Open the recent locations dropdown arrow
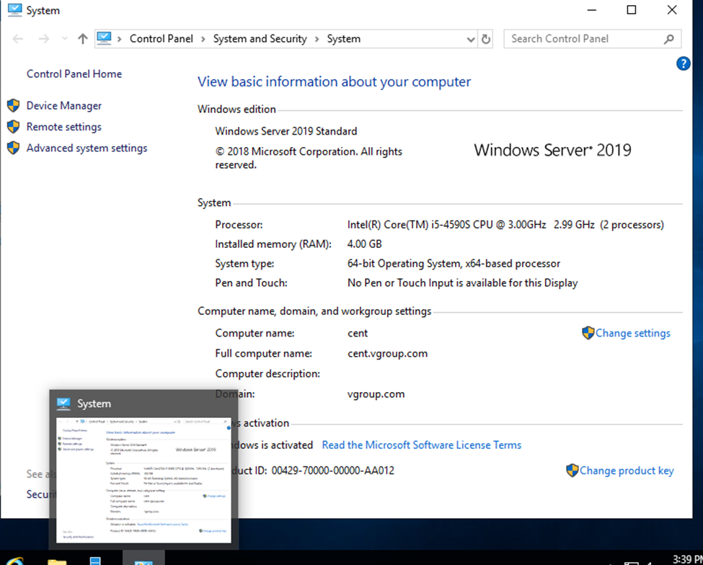This screenshot has width=703, height=565. [x=63, y=39]
